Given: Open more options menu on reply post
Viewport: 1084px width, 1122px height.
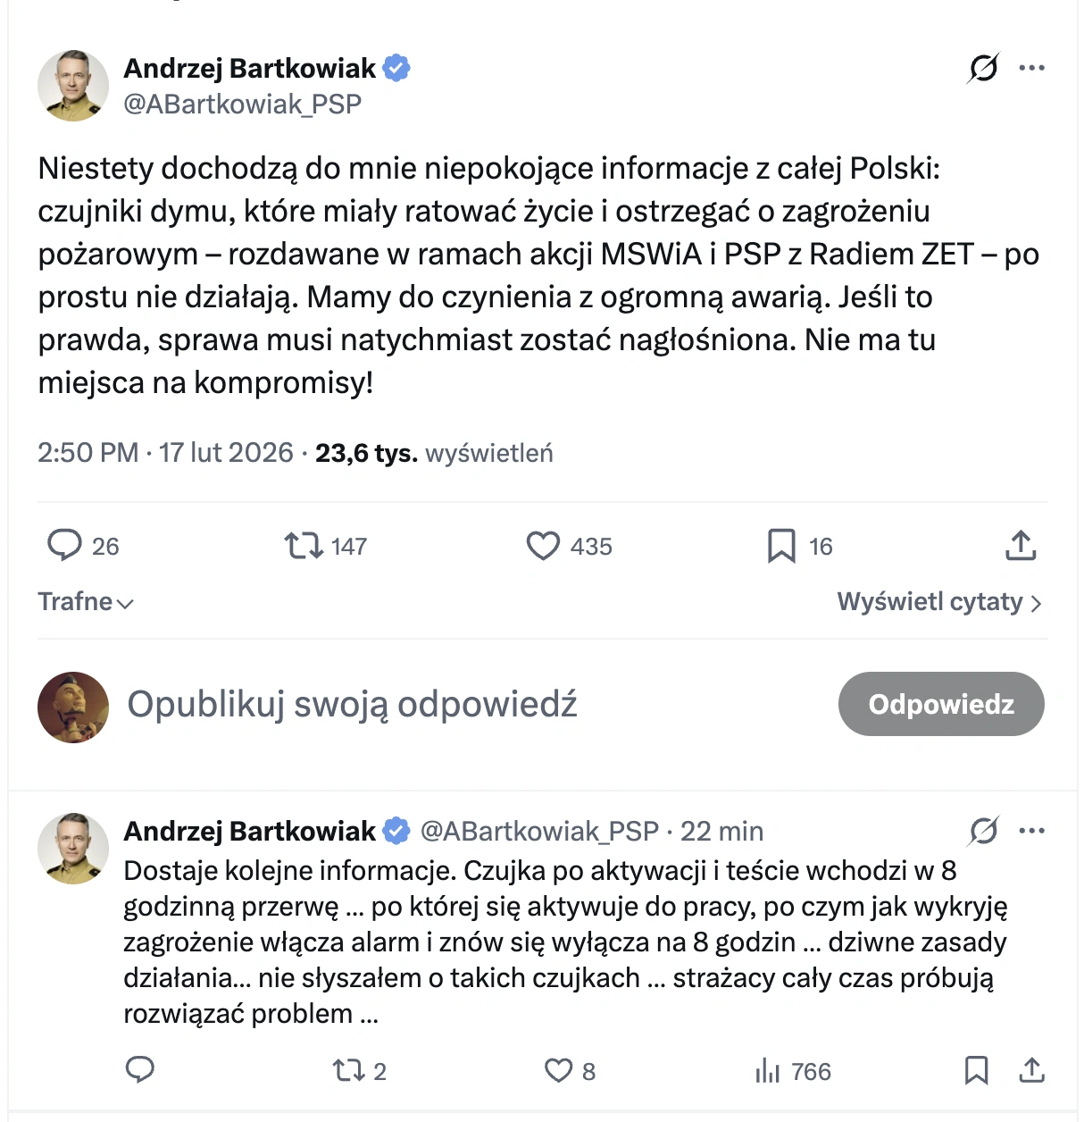Looking at the screenshot, I should (1031, 831).
